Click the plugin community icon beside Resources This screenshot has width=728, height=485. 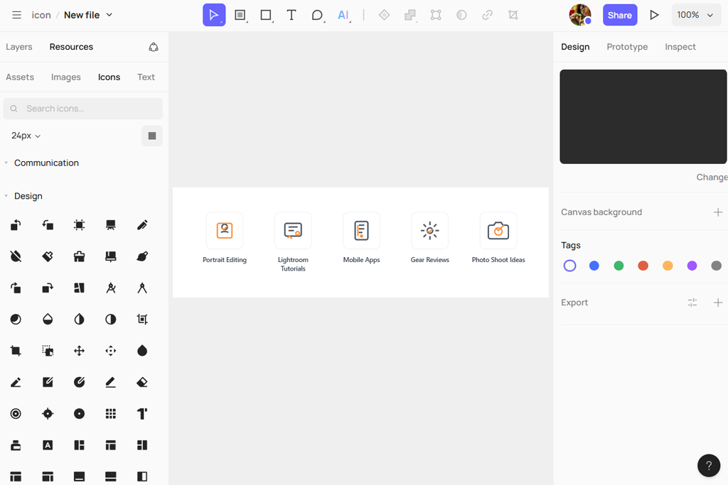coord(154,47)
